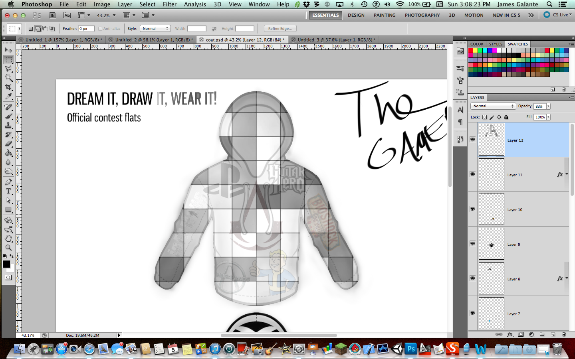Create new adjustment layer icon
The image size is (575, 359).
(532, 334)
